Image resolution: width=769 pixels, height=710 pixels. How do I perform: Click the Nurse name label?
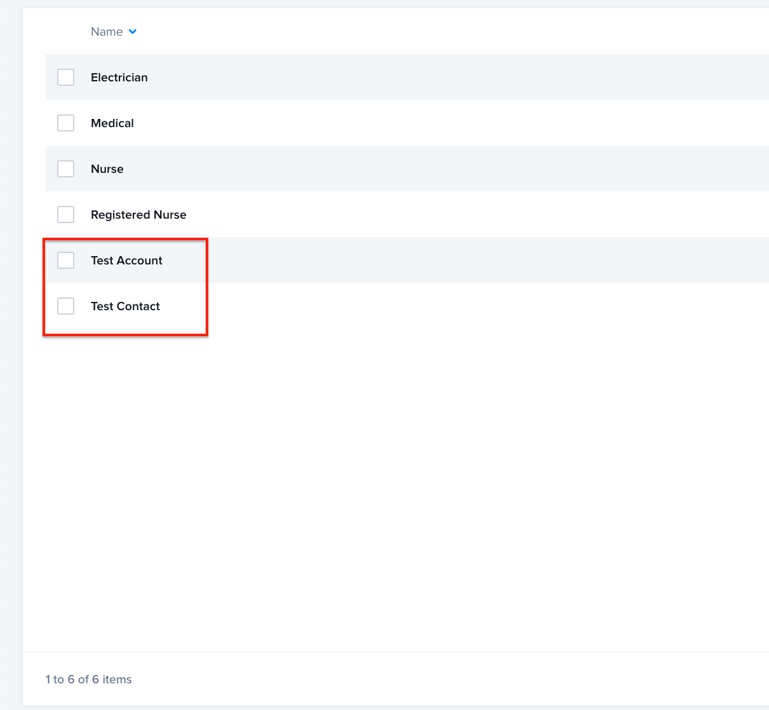click(107, 169)
